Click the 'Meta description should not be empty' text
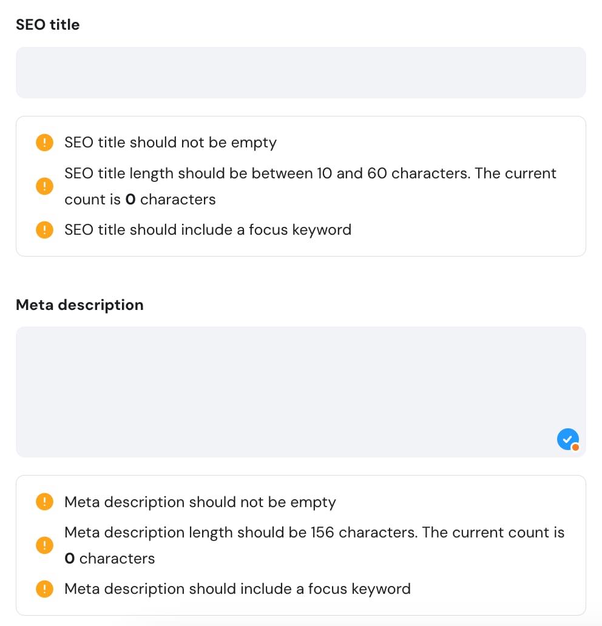The image size is (602, 626). pyautogui.click(x=200, y=502)
